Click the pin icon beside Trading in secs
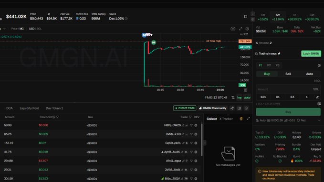The height and width of the screenshot is (182, 324). tap(279, 54)
